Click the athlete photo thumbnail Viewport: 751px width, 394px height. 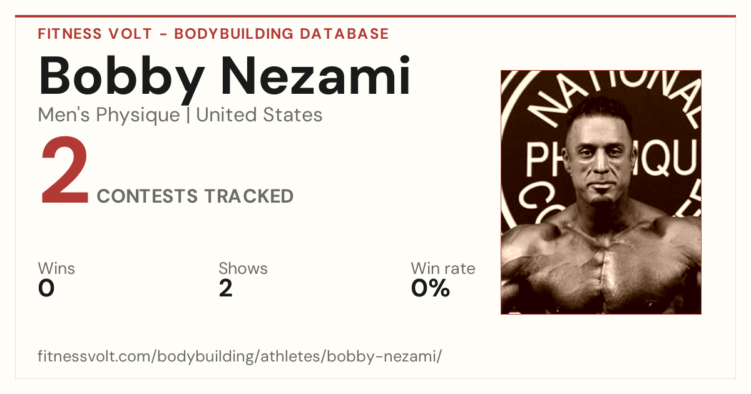[x=601, y=192]
